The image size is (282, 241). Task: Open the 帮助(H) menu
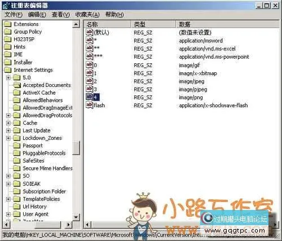tap(114, 15)
